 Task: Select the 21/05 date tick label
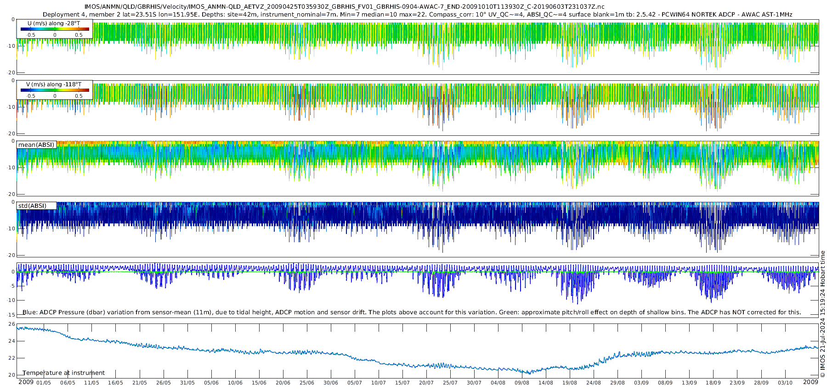tap(139, 383)
